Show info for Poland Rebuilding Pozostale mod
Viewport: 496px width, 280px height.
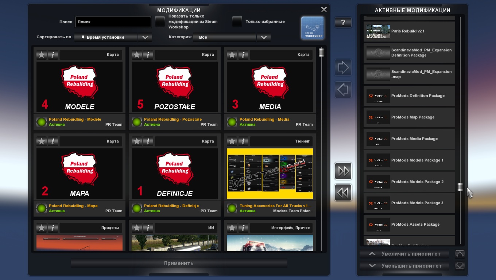point(148,55)
